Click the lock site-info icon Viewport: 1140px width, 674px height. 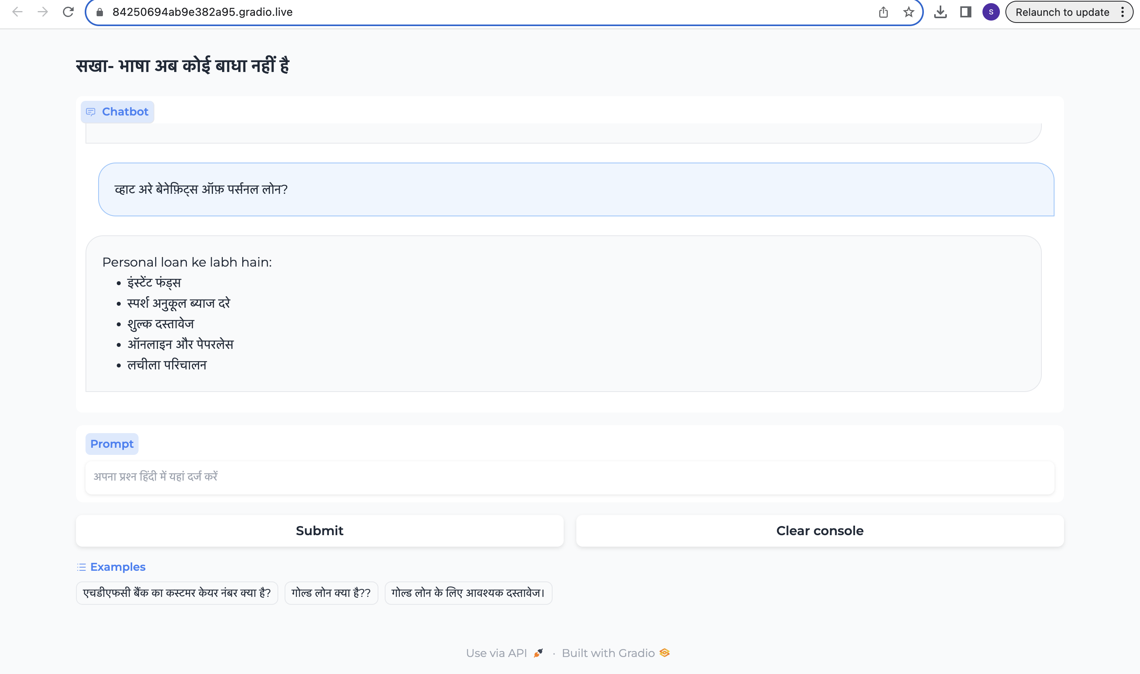[100, 12]
